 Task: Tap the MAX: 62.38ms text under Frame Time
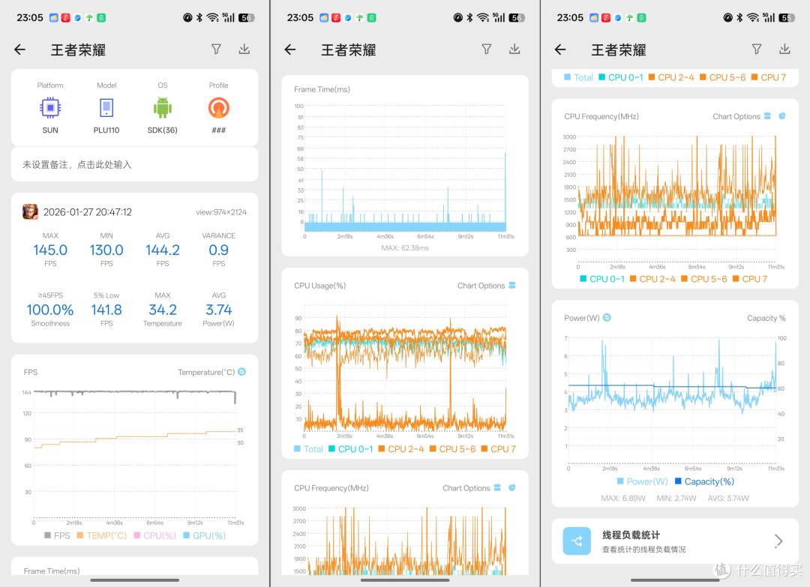[405, 248]
